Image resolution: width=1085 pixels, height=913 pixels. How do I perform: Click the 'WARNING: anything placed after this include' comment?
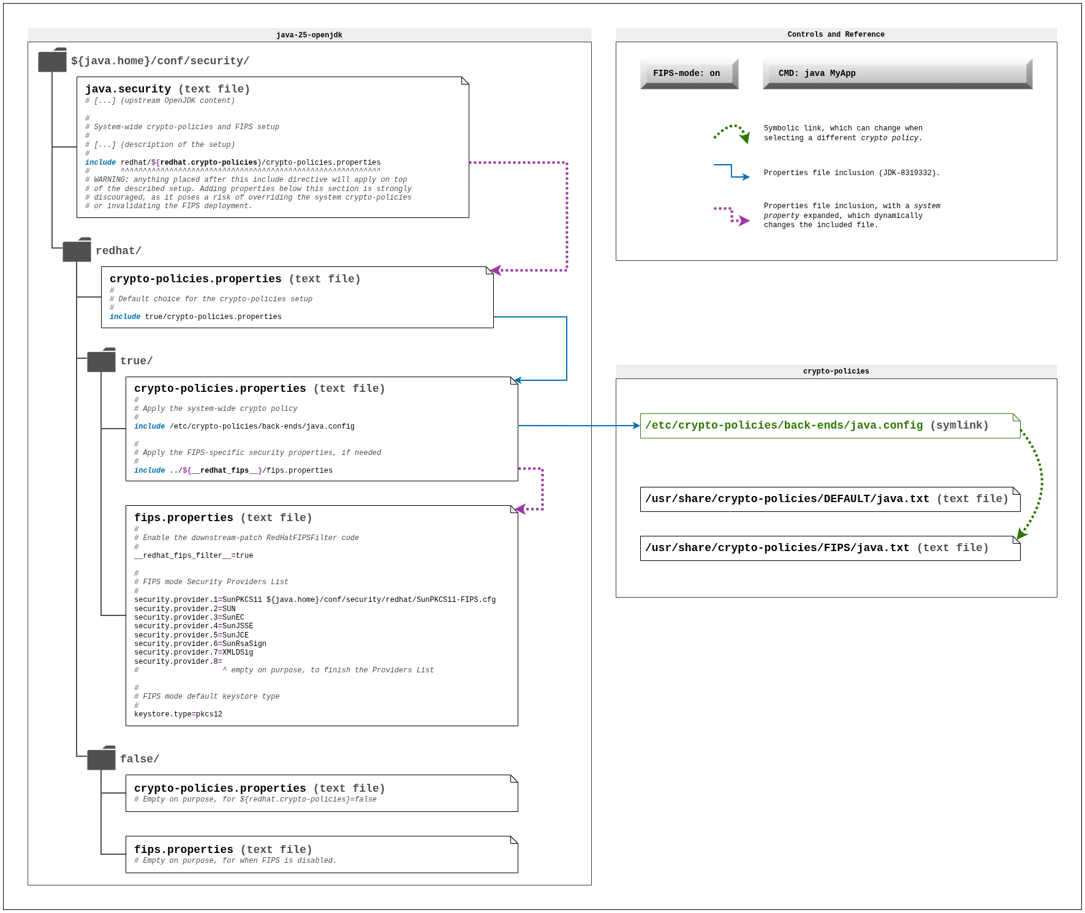(x=246, y=180)
